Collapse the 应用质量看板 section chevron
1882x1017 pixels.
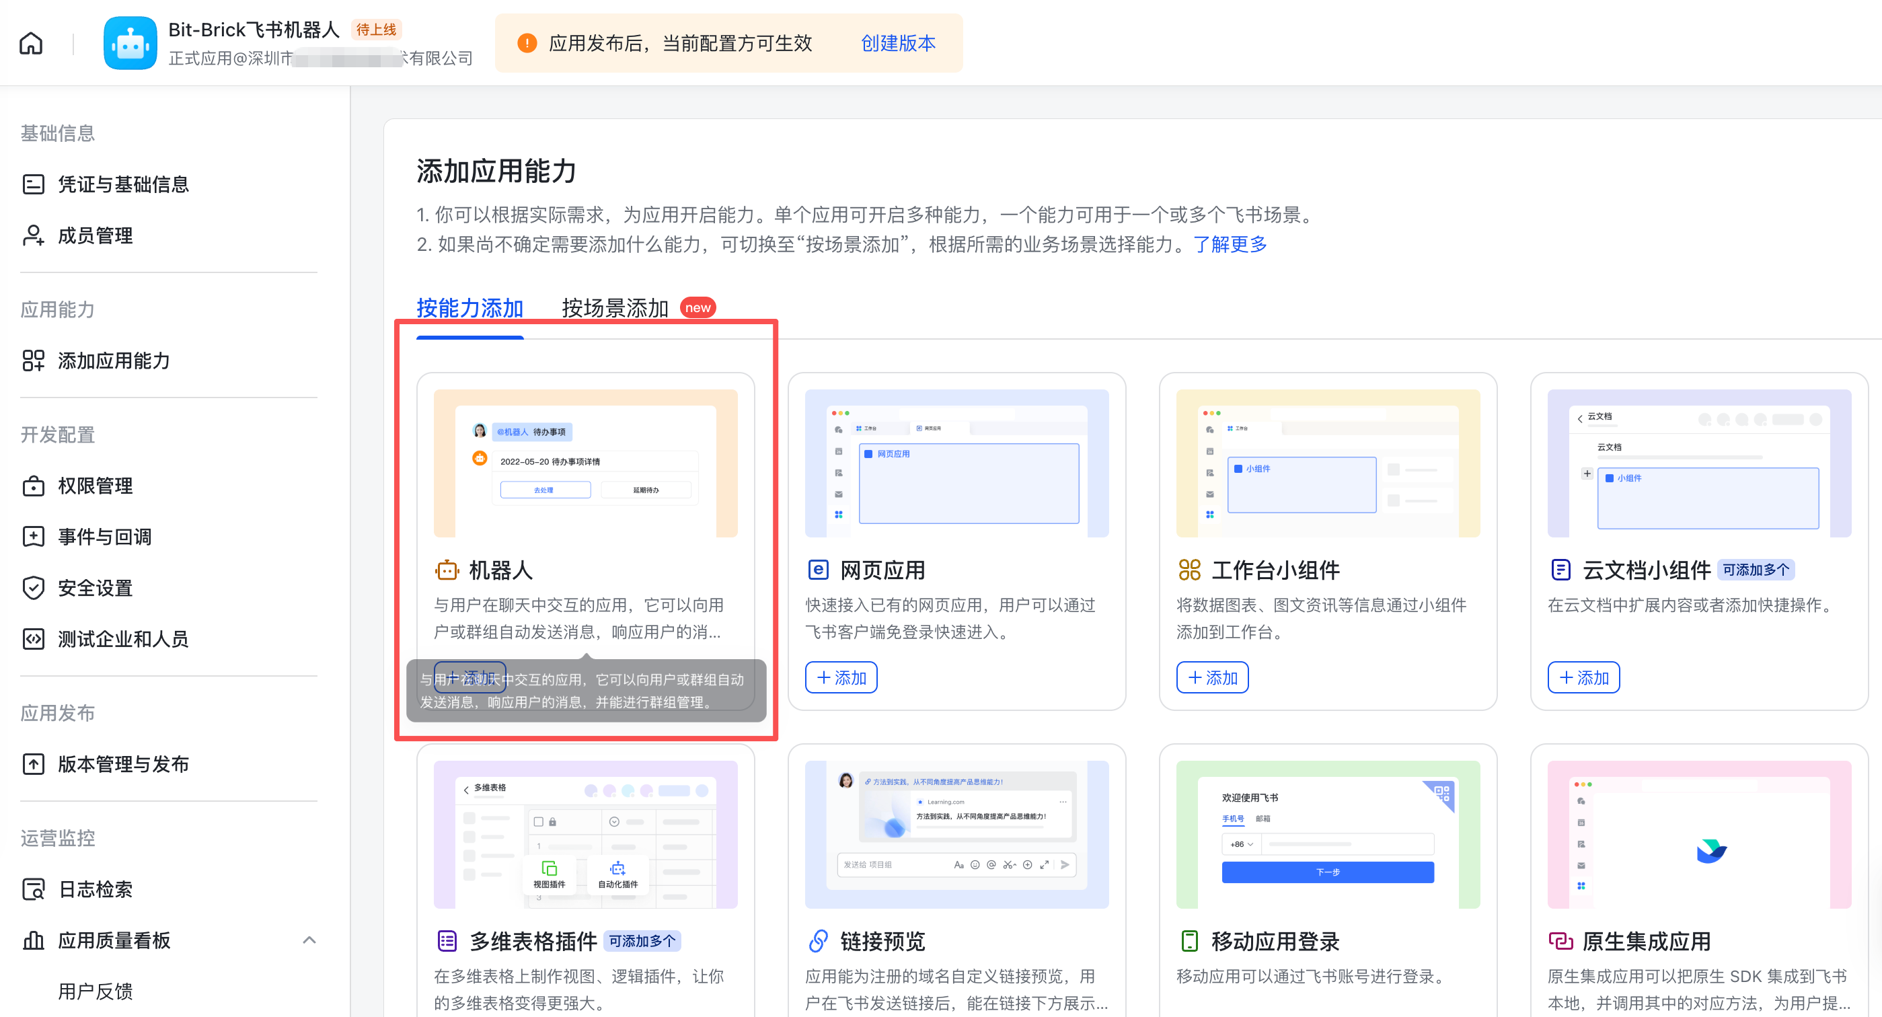(309, 940)
